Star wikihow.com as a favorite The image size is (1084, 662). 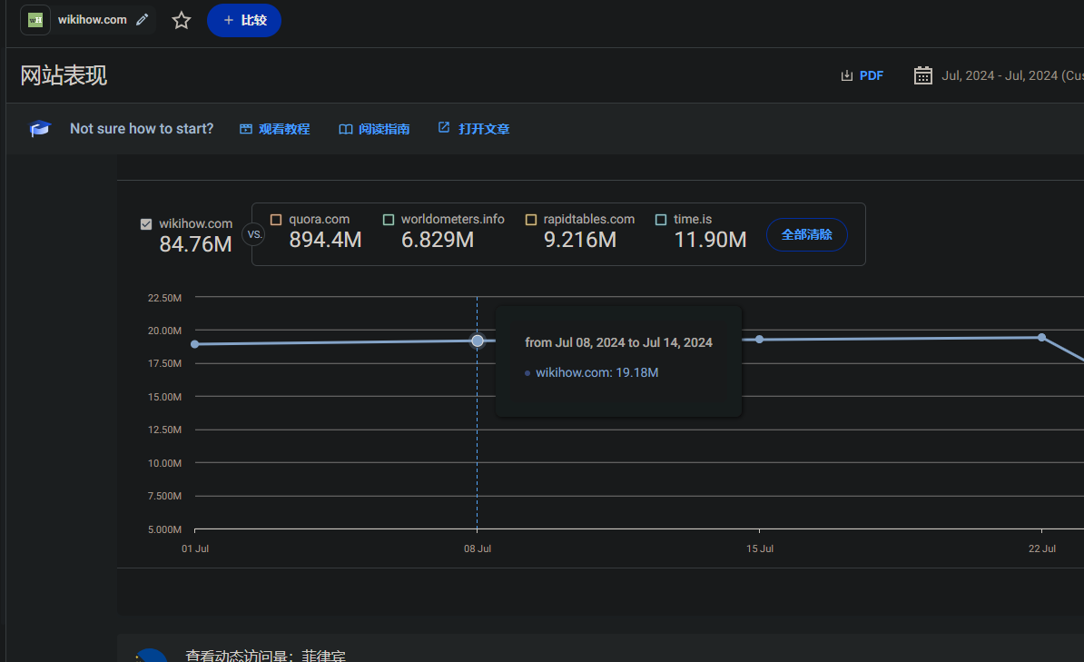(182, 20)
